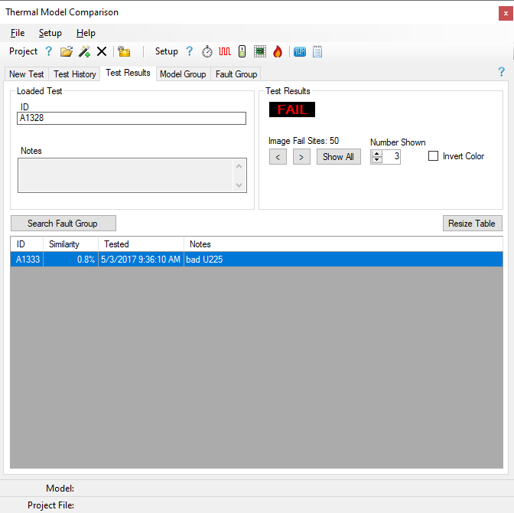Click the Notes scrollbar down arrow
The height and width of the screenshot is (513, 514).
239,185
